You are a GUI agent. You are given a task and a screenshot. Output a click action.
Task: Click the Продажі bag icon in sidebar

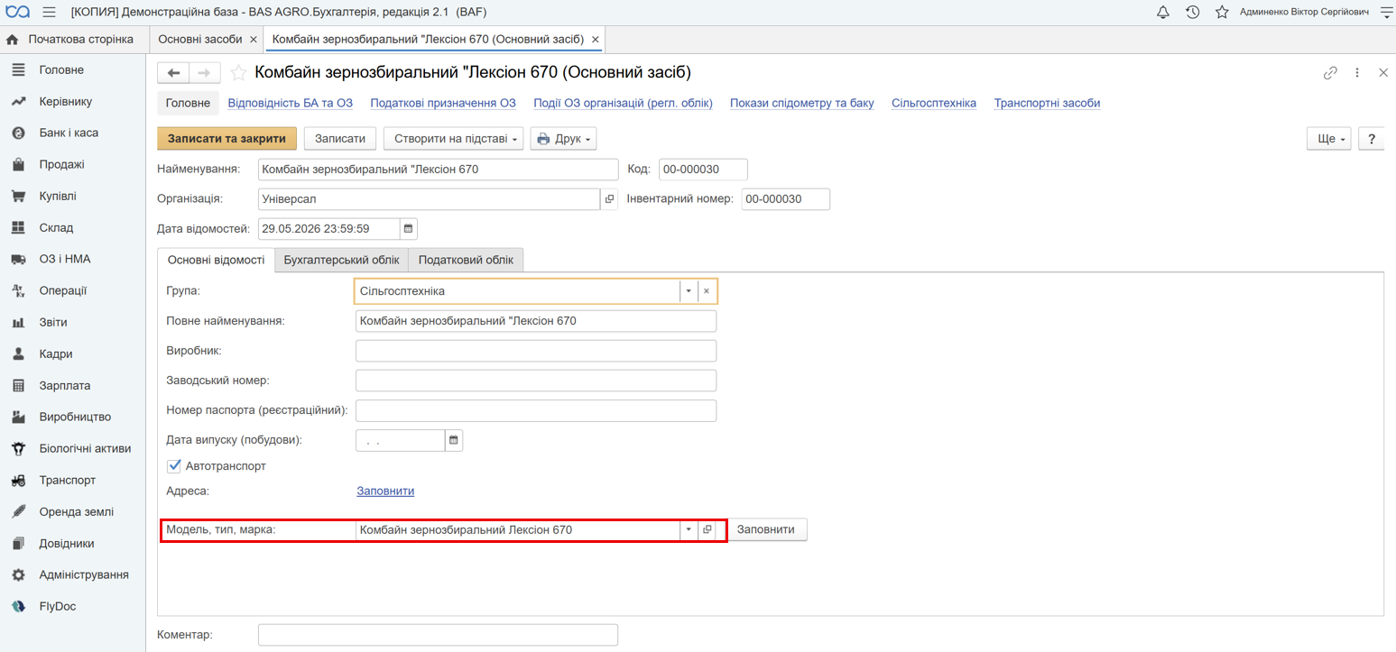click(18, 165)
